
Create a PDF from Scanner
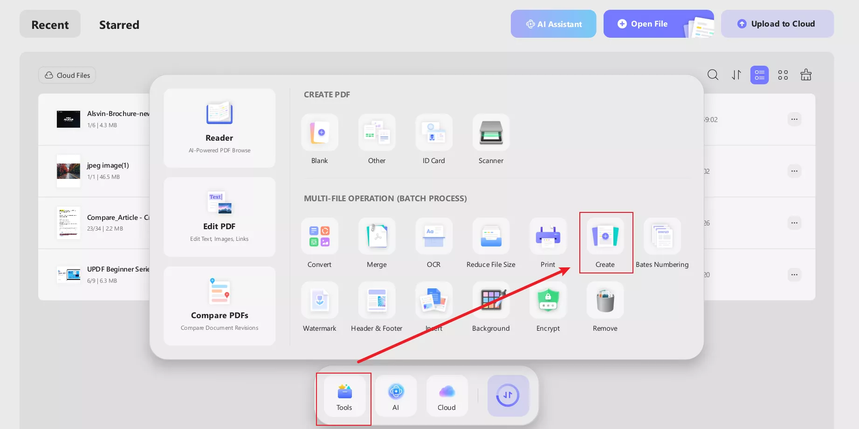491,132
